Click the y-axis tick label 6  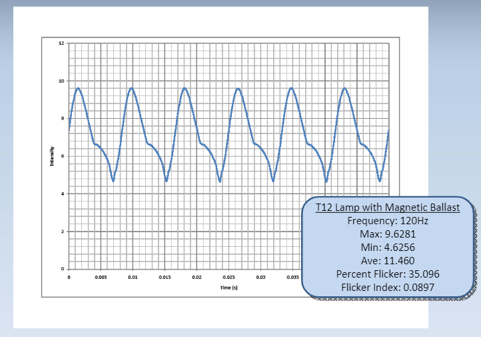(x=63, y=156)
